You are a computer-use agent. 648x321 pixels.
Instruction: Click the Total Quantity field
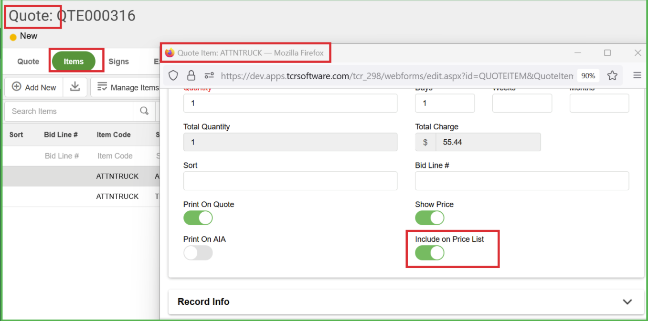pyautogui.click(x=290, y=142)
